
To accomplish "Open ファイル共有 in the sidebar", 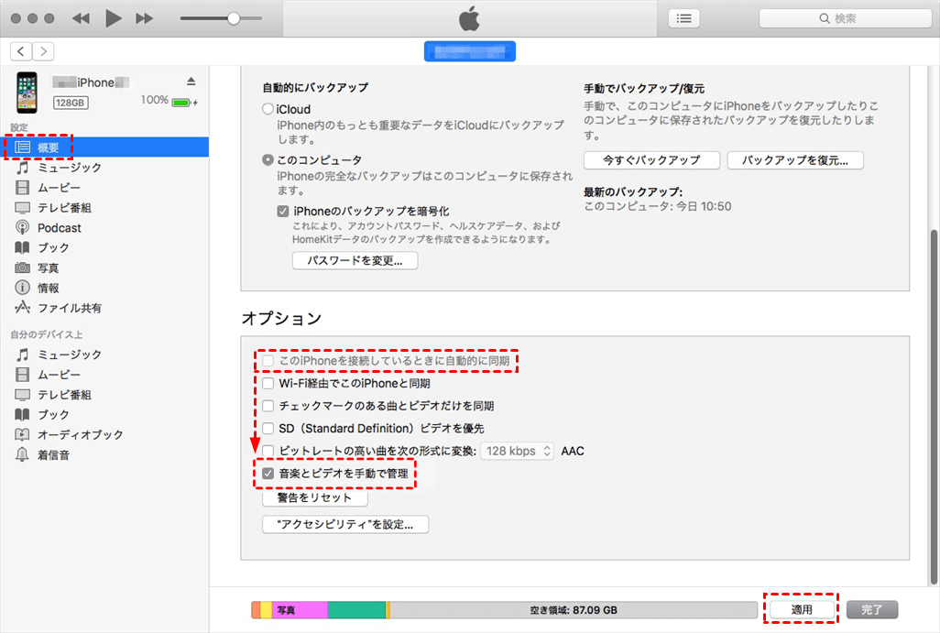I will click(69, 309).
